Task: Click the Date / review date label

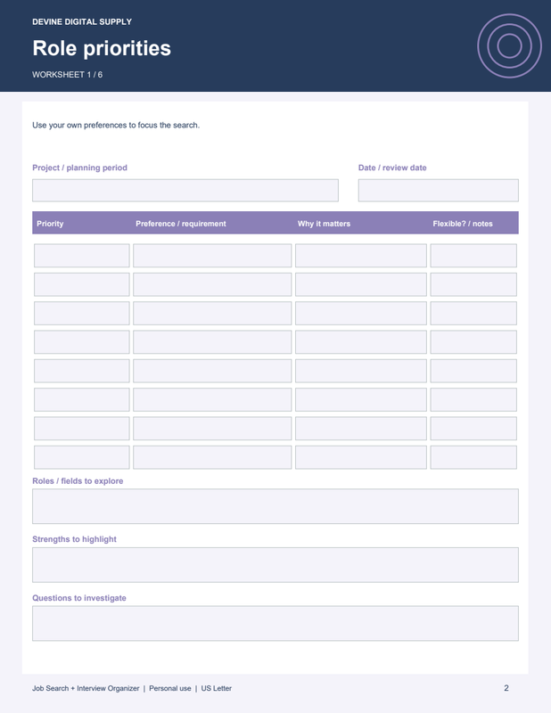Action: tap(392, 168)
